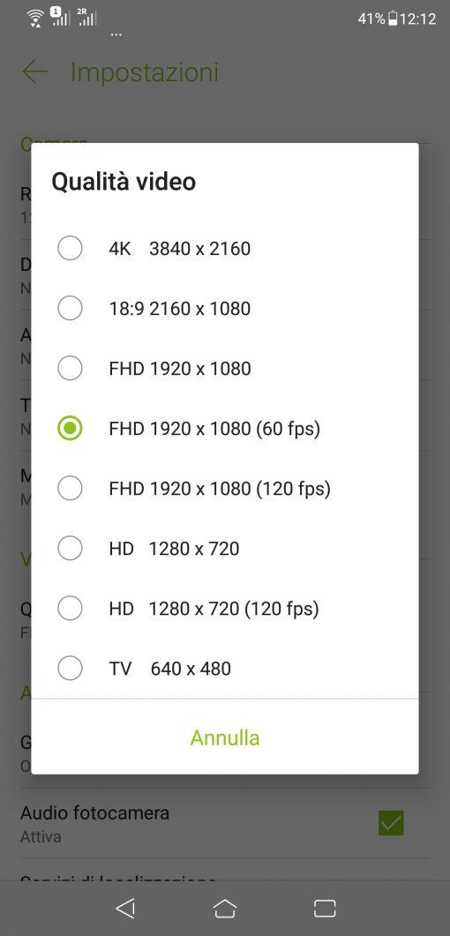
Task: Tap the Android back navigation triangle
Action: click(x=125, y=908)
